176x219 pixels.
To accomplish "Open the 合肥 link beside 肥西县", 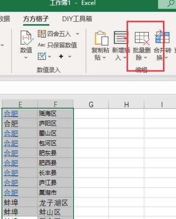I will pyautogui.click(x=11, y=163).
